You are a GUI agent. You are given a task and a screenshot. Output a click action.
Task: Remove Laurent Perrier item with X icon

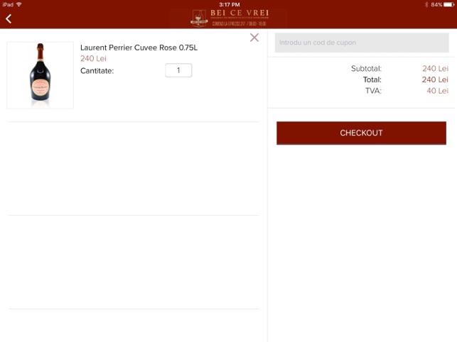(254, 38)
